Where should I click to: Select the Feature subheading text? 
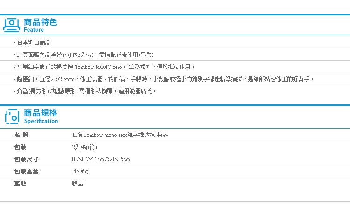(x=34, y=30)
